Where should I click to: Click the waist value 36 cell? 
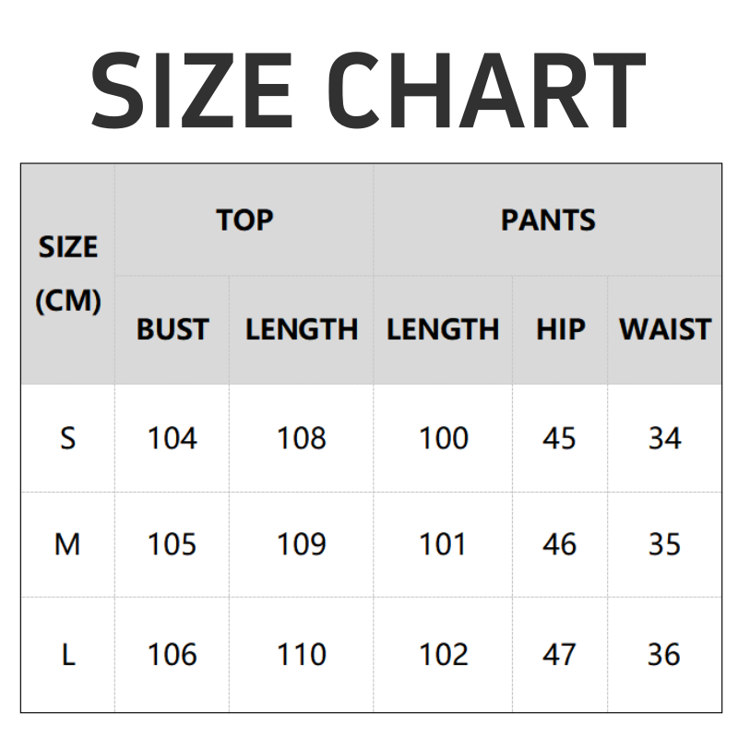point(665,655)
